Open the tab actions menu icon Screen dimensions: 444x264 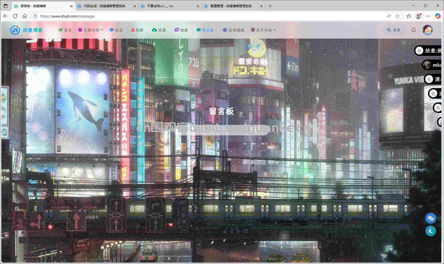point(6,6)
